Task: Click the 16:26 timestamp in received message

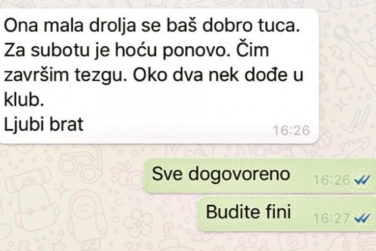Action: pos(291,130)
